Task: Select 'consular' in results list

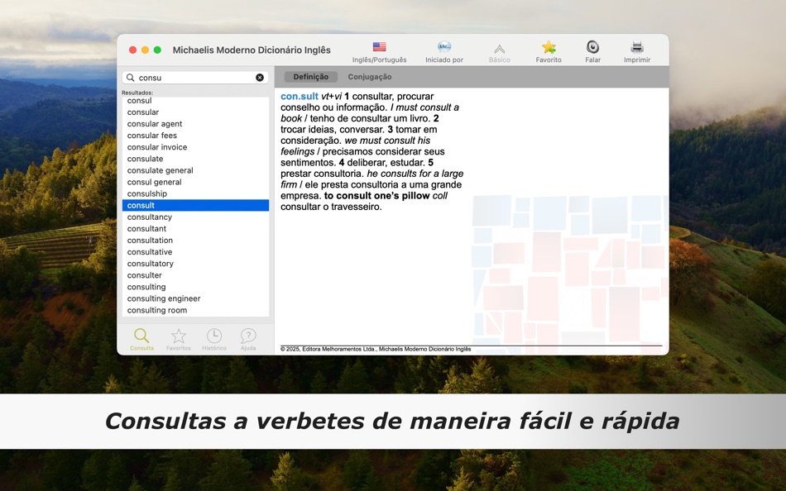Action: point(195,112)
